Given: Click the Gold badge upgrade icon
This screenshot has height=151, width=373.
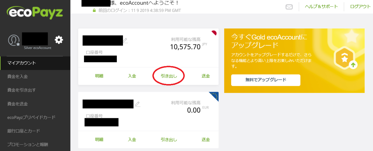Looking at the screenshot, I should (x=345, y=58).
